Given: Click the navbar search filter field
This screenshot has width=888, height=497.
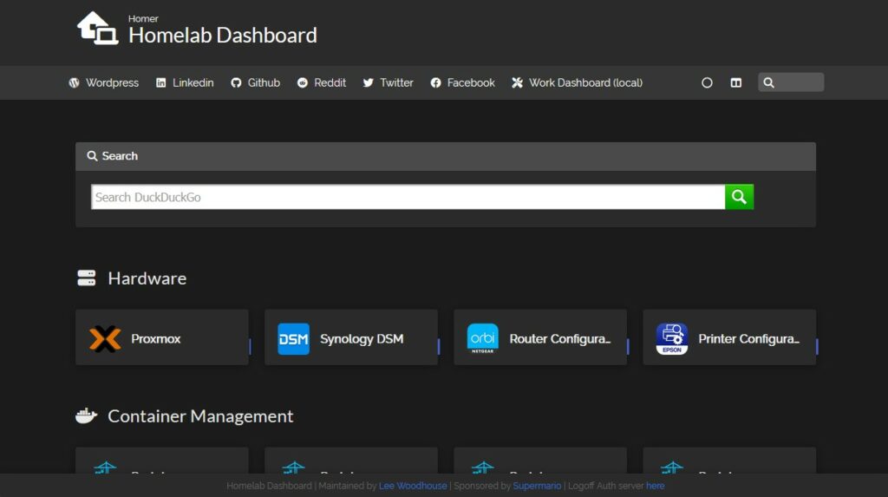Looking at the screenshot, I should point(791,82).
